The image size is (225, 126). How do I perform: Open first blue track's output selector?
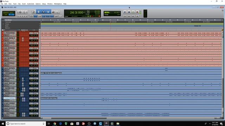pyautogui.click(x=36, y=68)
